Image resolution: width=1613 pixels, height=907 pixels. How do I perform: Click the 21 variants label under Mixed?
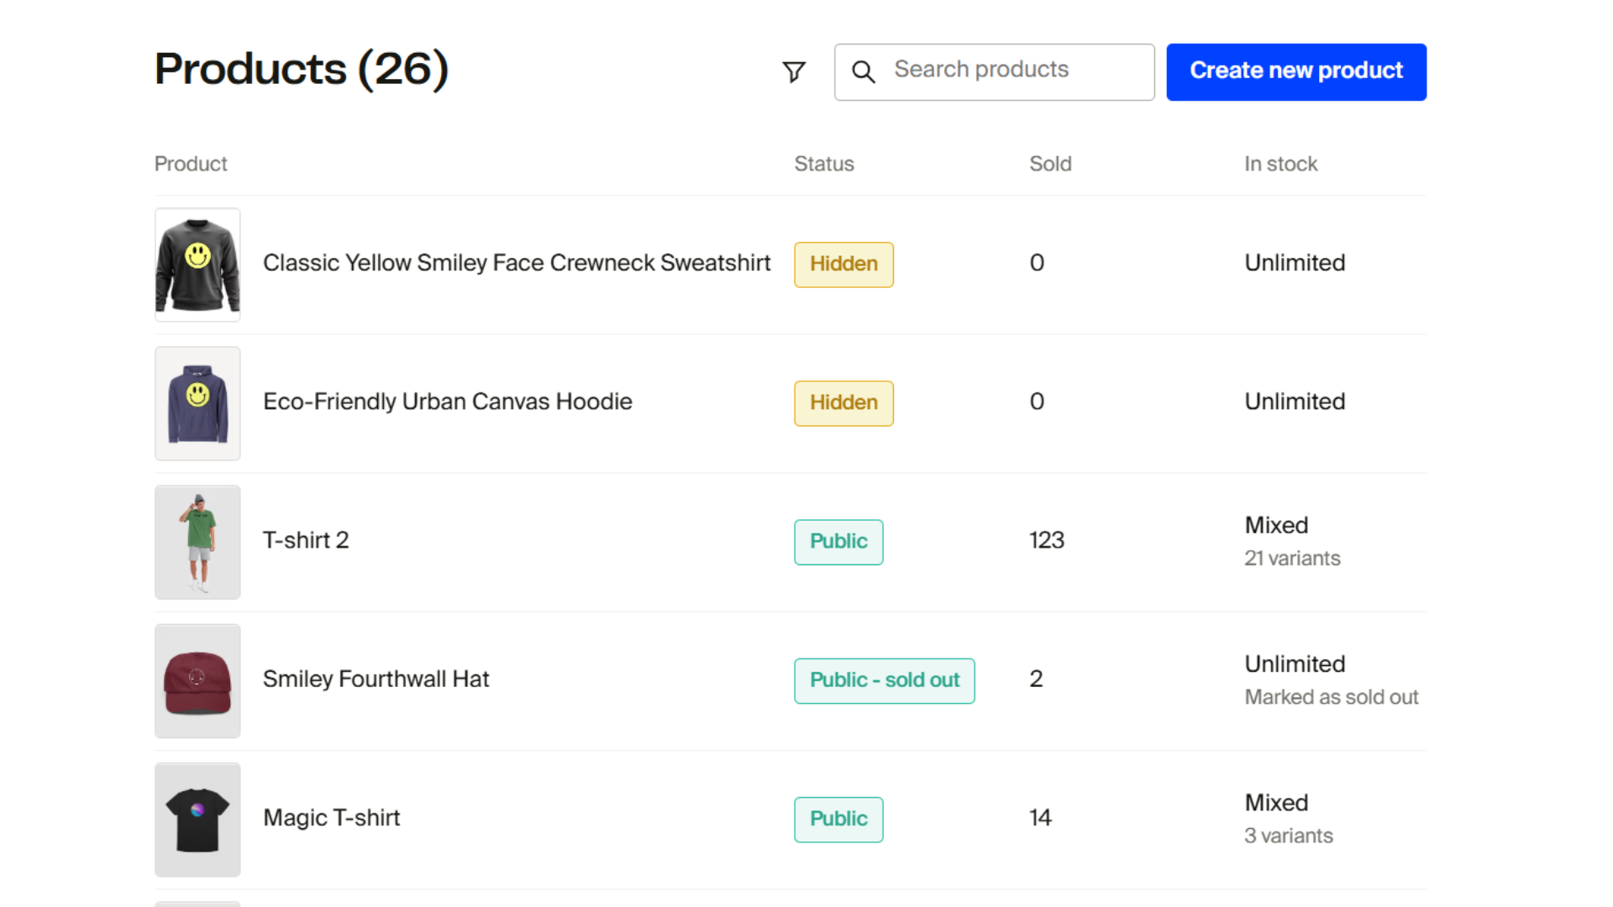point(1292,558)
